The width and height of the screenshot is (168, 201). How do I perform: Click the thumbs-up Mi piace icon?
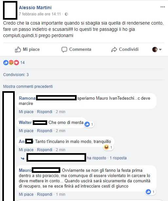coord(18,50)
